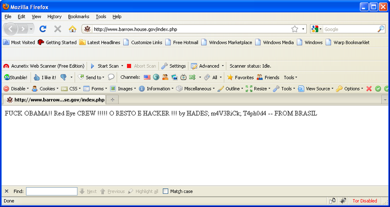Screen dimensions: 390x207
Task: Open the speech bubble comments icon
Action: tap(111, 77)
